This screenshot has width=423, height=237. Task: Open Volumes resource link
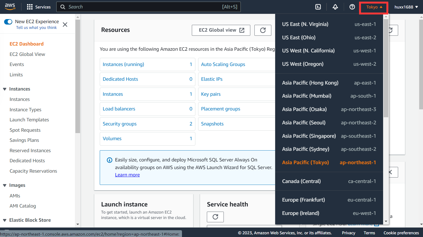(x=112, y=139)
